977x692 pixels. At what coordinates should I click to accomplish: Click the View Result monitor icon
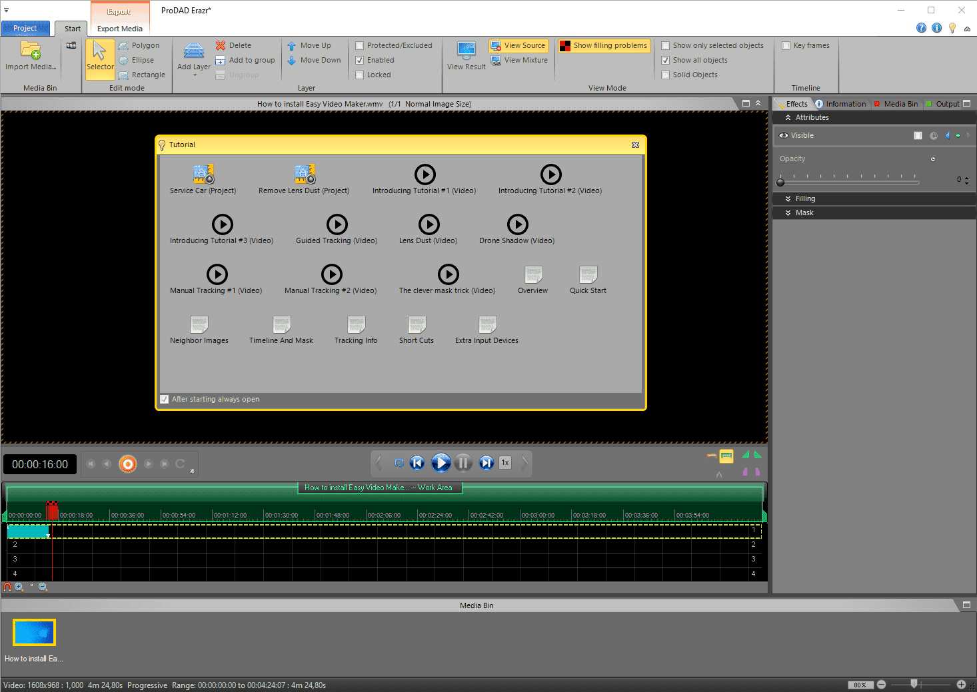pyautogui.click(x=467, y=51)
